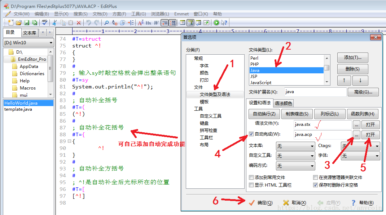Click the green Run play icon
The image size is (386, 215).
click(216, 23)
